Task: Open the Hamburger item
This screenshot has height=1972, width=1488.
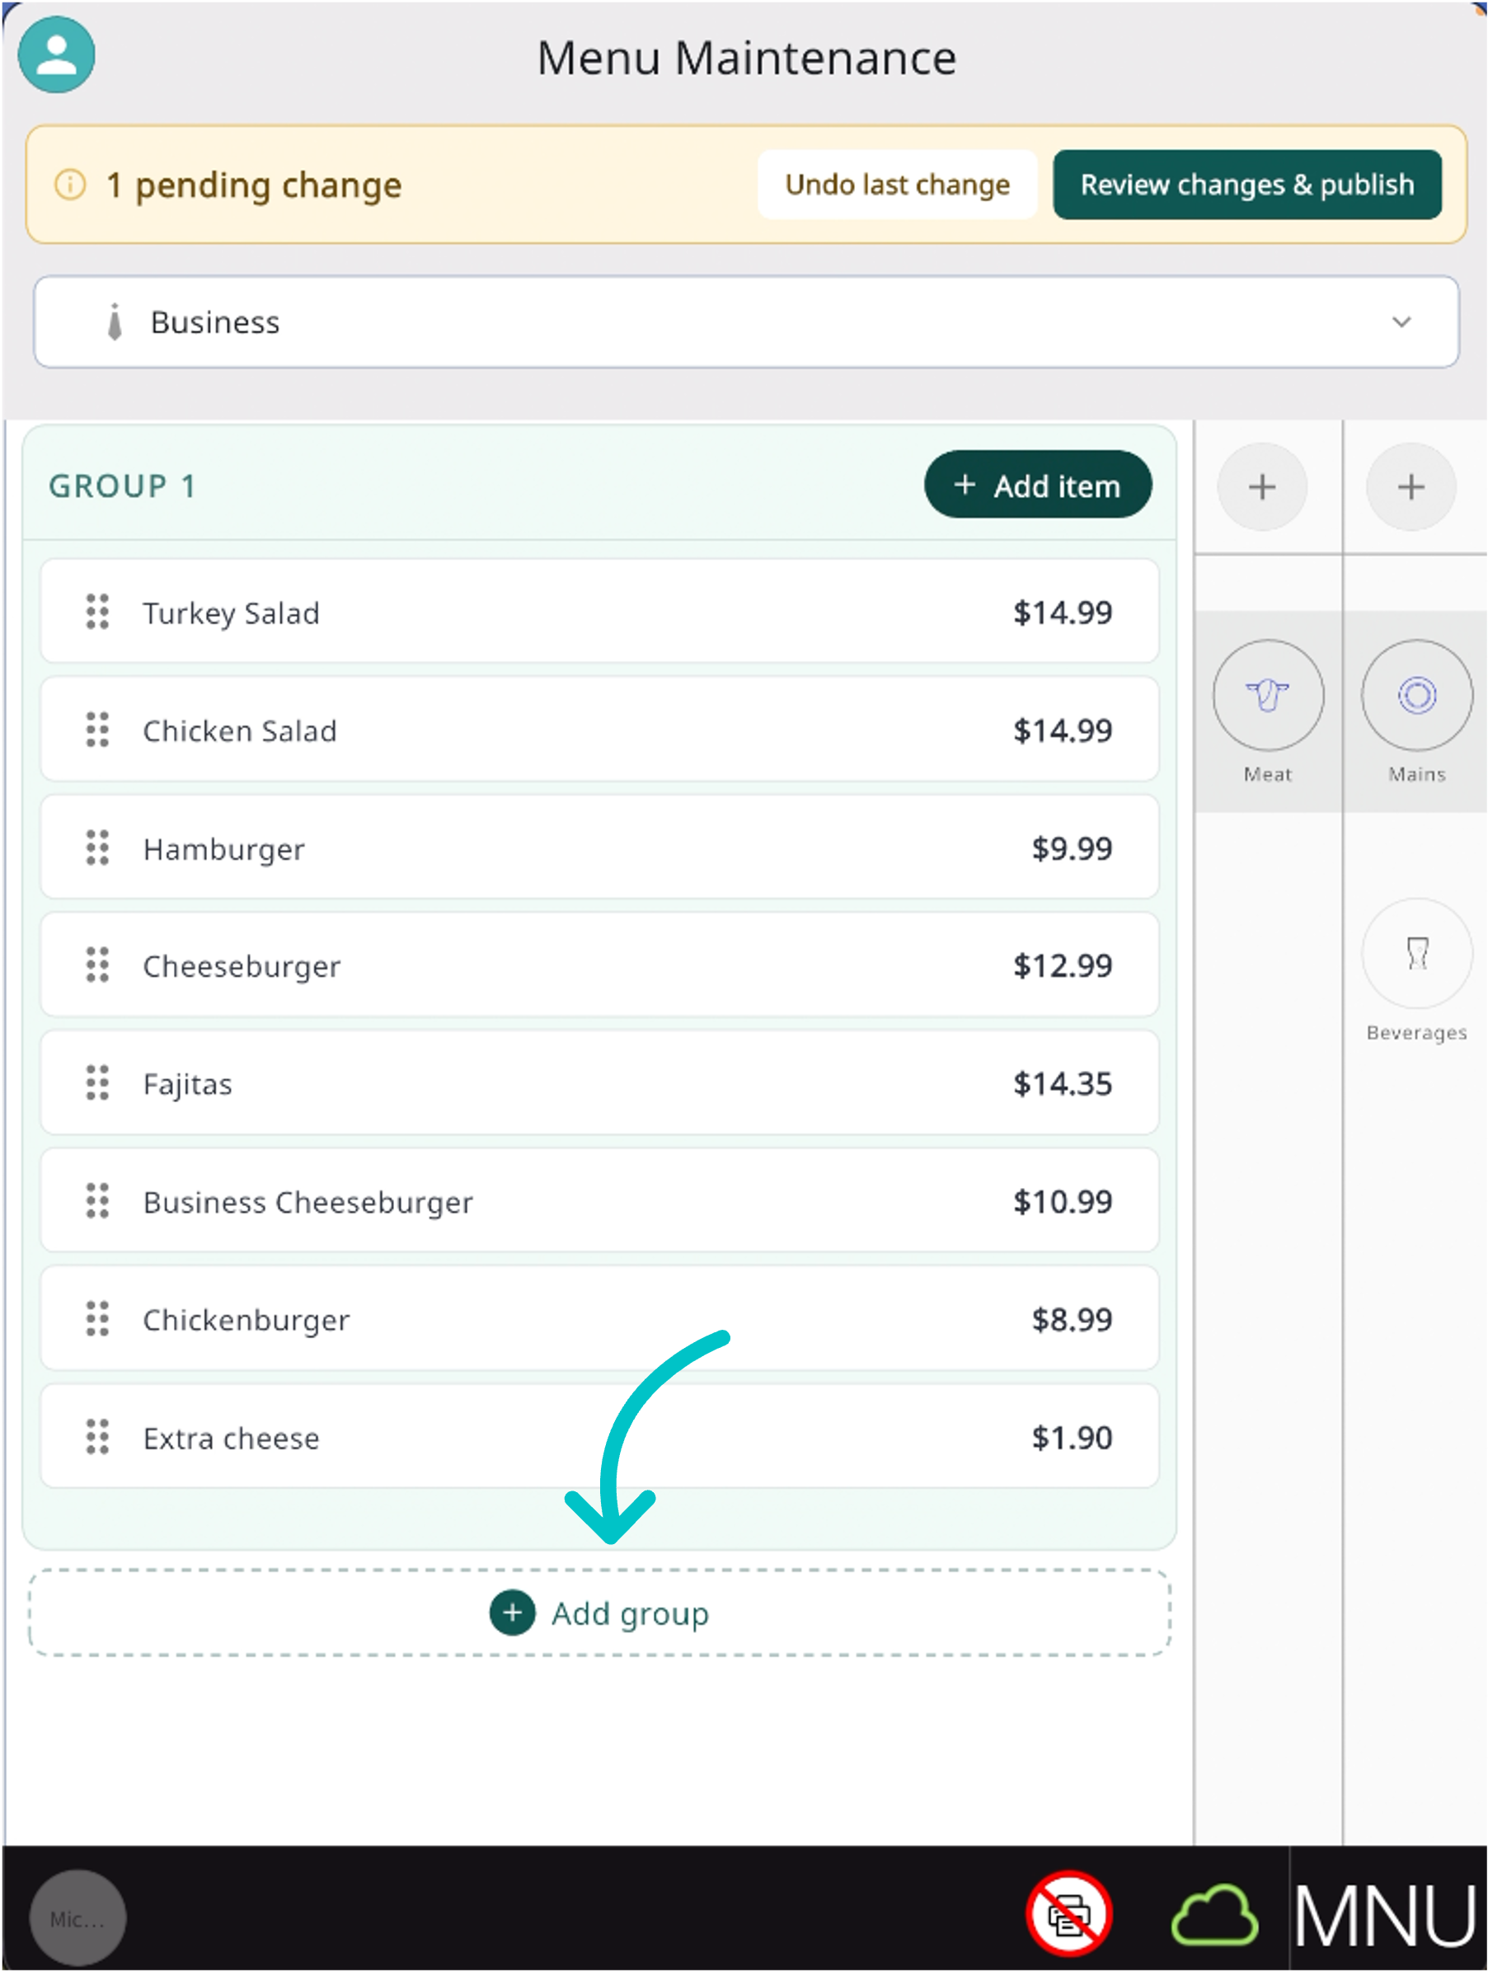Action: tap(599, 847)
